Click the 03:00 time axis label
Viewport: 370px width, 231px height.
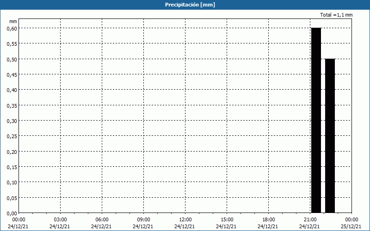coord(60,220)
